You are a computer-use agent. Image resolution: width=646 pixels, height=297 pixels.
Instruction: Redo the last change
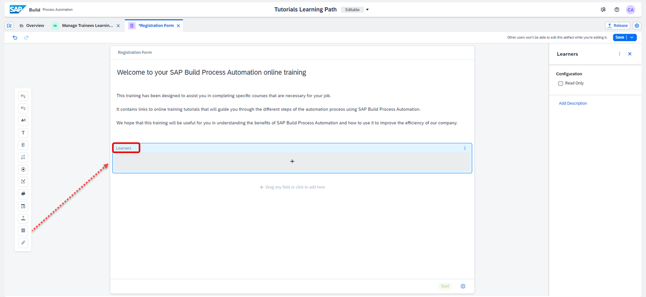pos(26,38)
